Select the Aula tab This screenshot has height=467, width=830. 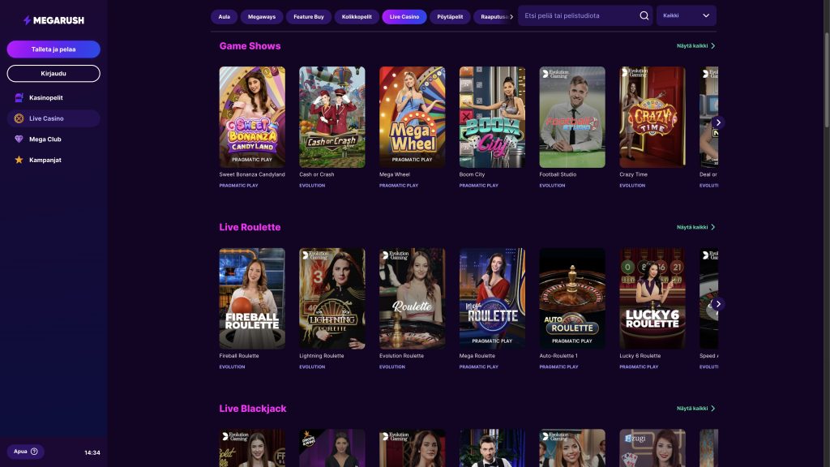click(x=224, y=17)
